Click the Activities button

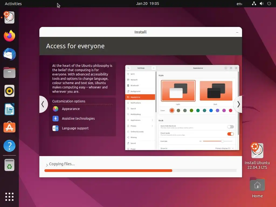[x=13, y=4]
